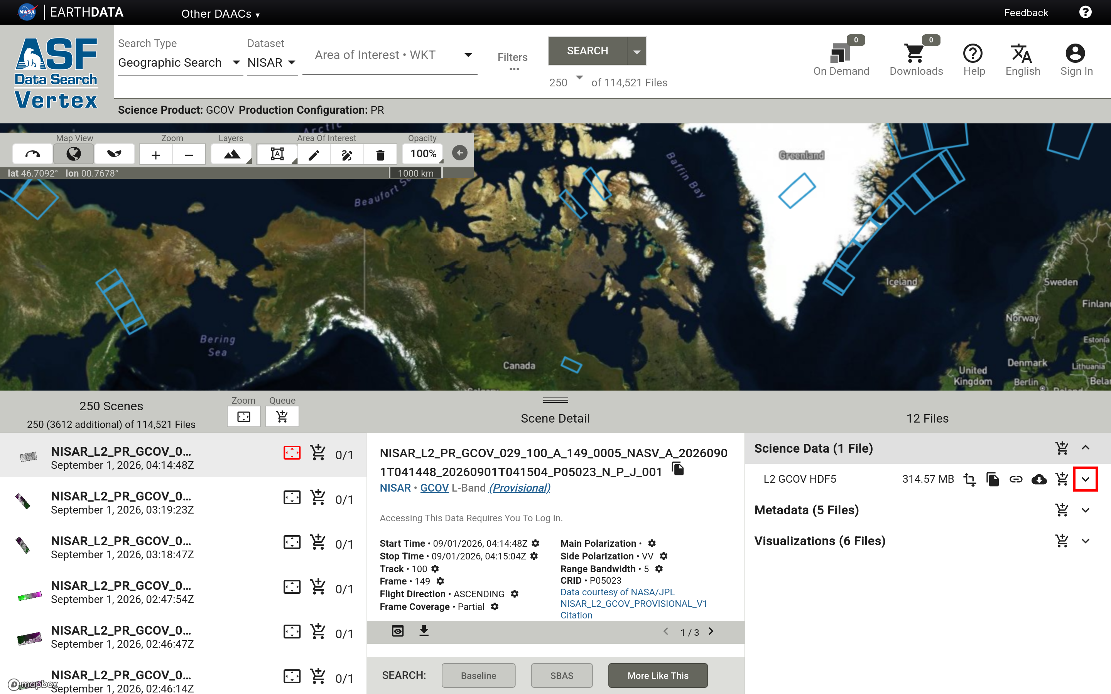This screenshot has height=694, width=1111.
Task: Change the language from English
Action: [1022, 60]
